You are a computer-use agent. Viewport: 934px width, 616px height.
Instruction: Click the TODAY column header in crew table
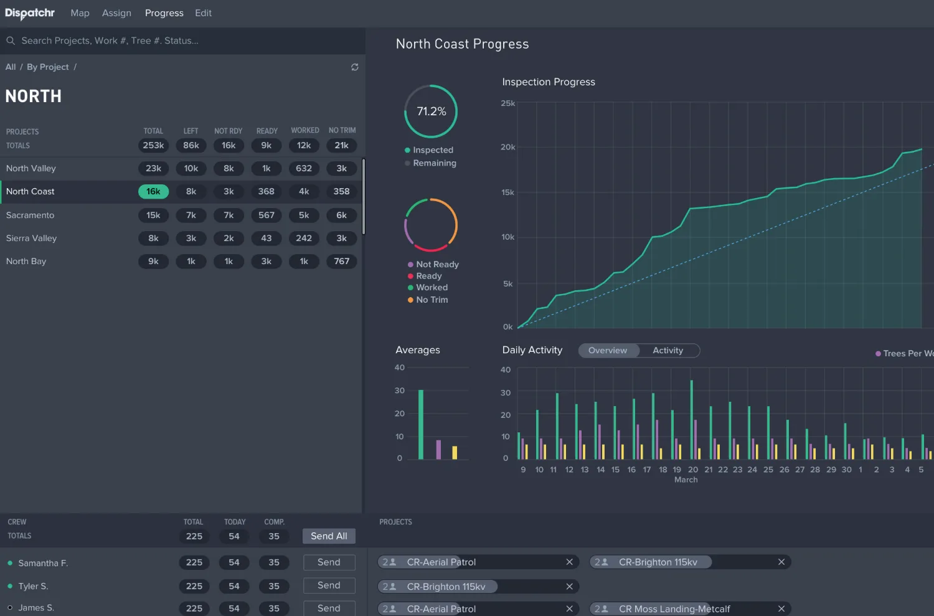coord(235,522)
